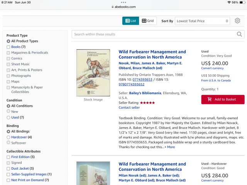
Task: Check the Books product type checkbox
Action: pos(8,47)
